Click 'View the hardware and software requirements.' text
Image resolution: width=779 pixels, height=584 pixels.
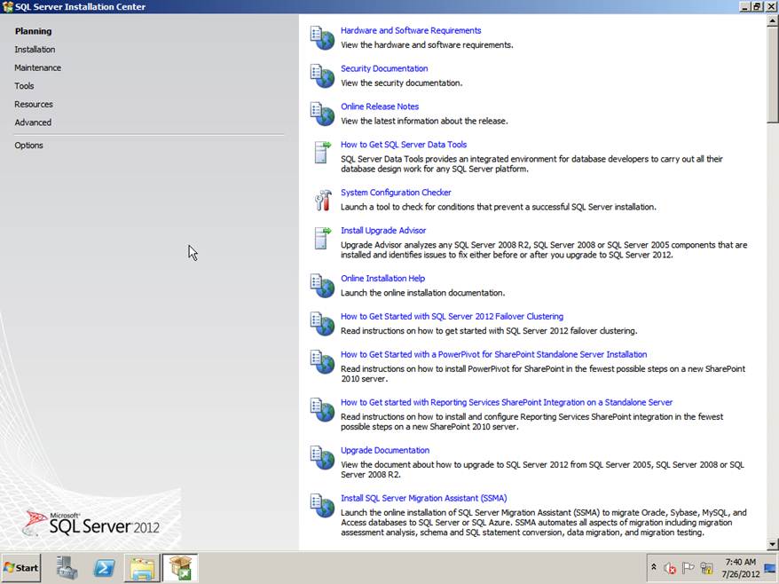coord(427,45)
